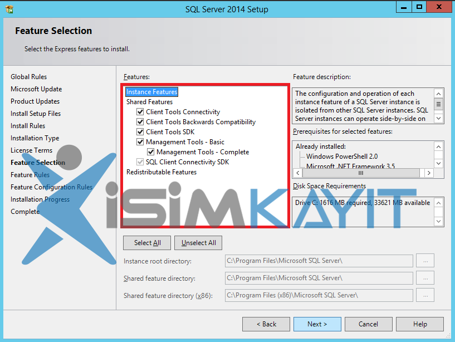Go to the previous page with Back
This screenshot has height=342, width=455.
pyautogui.click(x=266, y=324)
